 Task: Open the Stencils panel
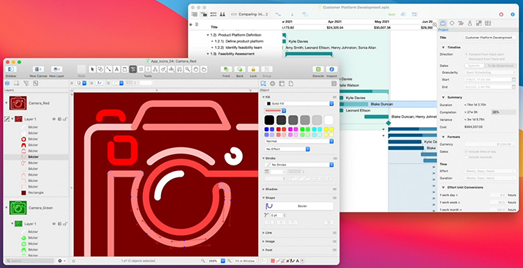[x=318, y=69]
